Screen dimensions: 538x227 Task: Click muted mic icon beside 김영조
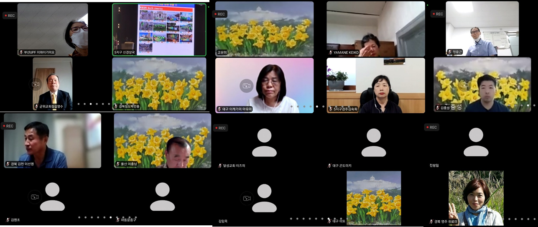(x=8, y=220)
